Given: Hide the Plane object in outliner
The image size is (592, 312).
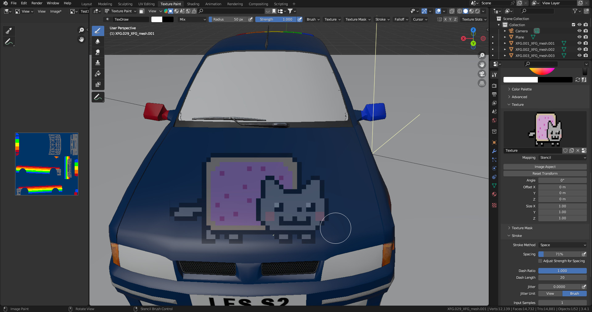Looking at the screenshot, I should (579, 37).
